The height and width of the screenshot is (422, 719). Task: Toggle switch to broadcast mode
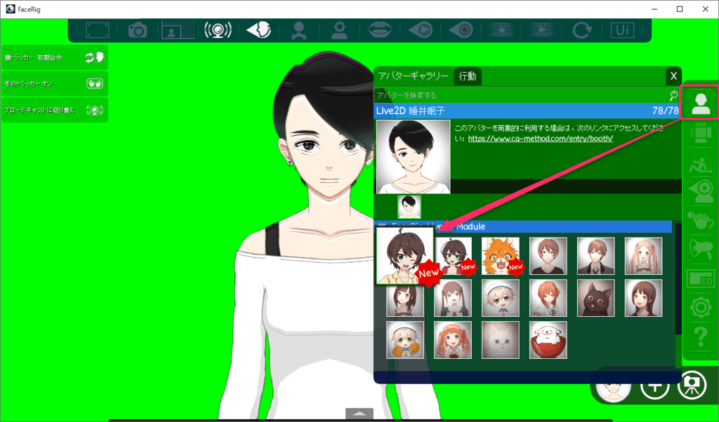[55, 110]
